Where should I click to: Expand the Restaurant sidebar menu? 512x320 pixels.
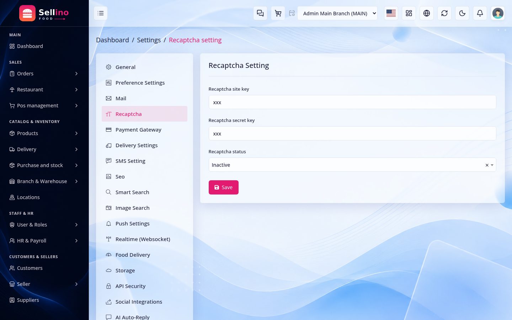coord(44,90)
